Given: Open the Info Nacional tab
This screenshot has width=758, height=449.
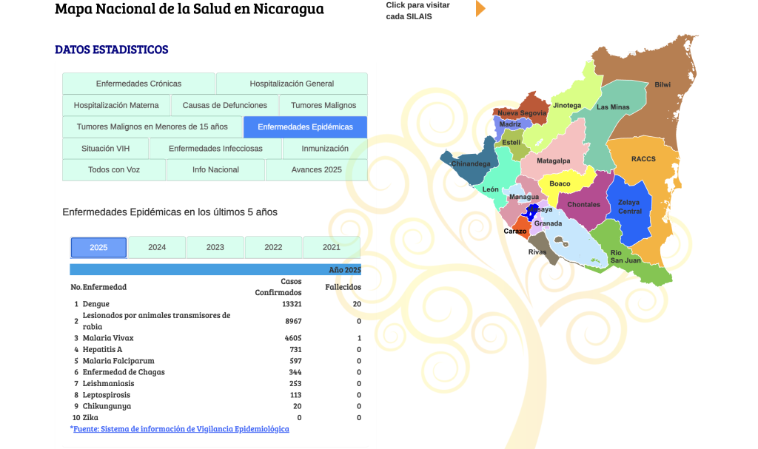Looking at the screenshot, I should (215, 169).
